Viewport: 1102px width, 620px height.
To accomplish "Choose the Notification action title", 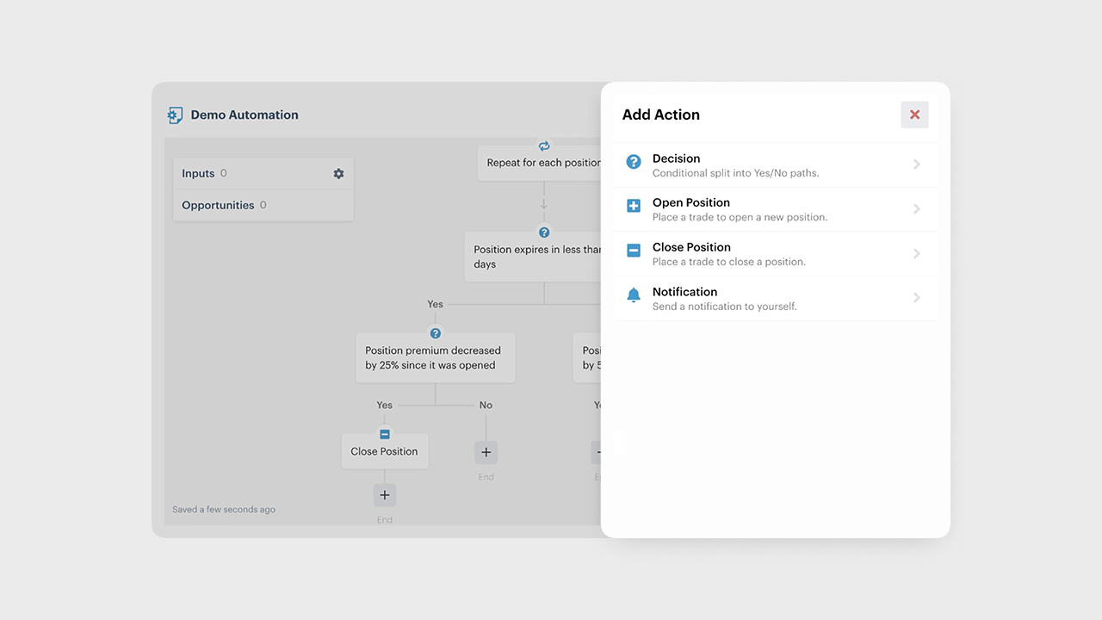I will 684,292.
